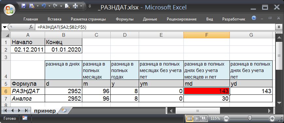The height and width of the screenshot is (123, 284).
Task: Insert a new worksheet tab icon
Action: [x=64, y=110]
